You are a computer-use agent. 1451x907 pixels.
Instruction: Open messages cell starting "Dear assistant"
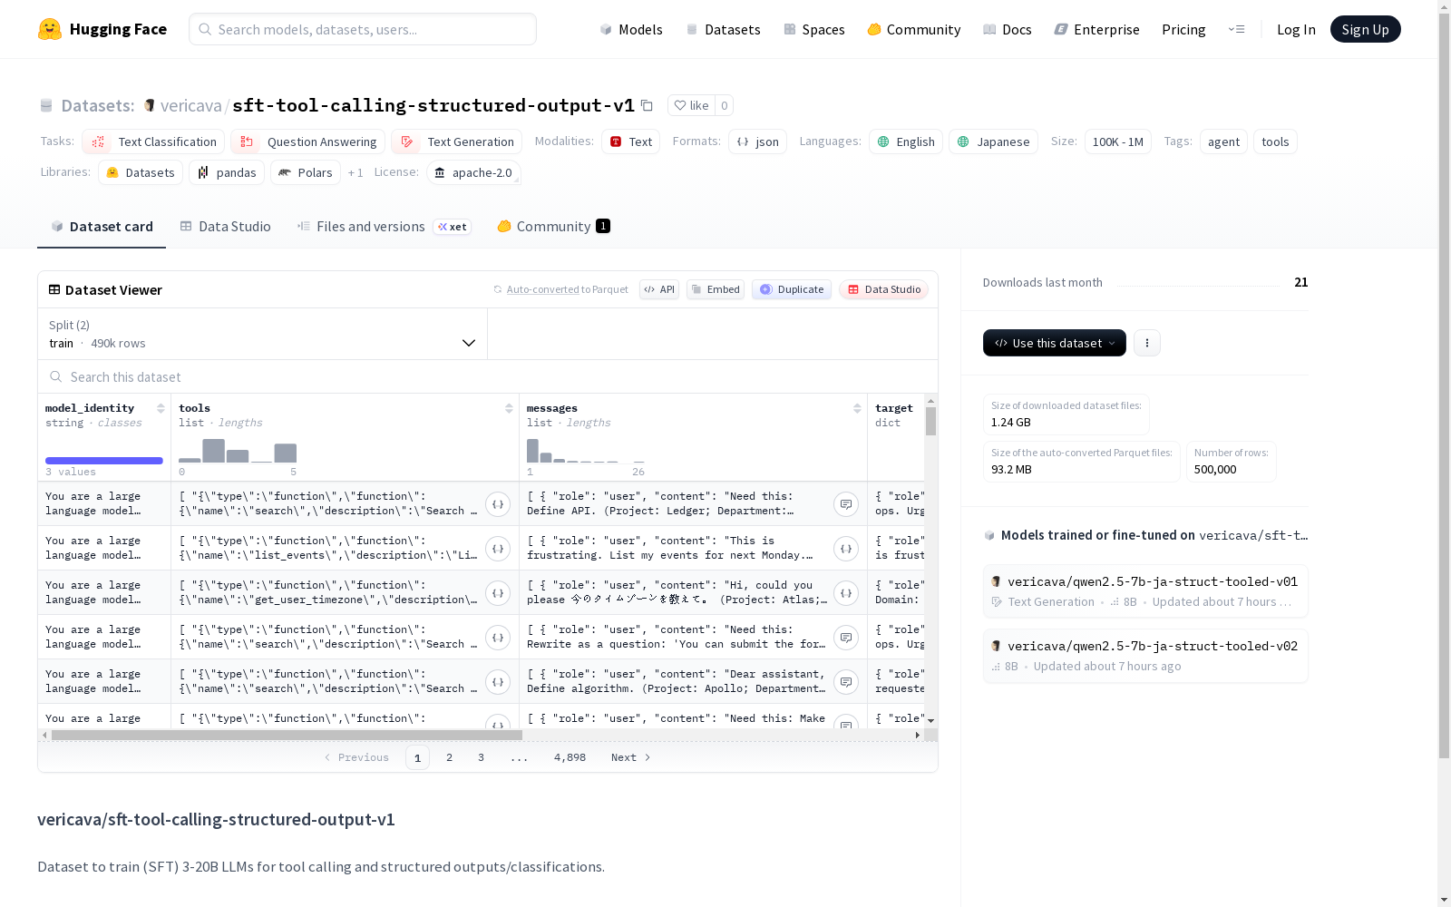[846, 682]
